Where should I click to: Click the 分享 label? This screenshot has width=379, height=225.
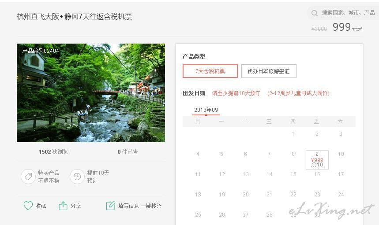point(75,206)
